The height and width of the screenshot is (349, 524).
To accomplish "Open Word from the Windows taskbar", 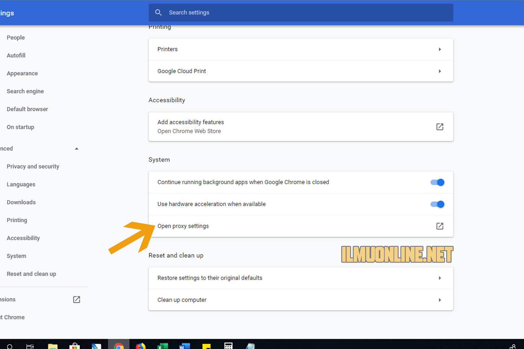I will (x=185, y=345).
